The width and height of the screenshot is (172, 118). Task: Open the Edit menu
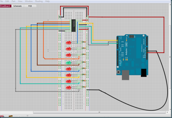[7, 1]
